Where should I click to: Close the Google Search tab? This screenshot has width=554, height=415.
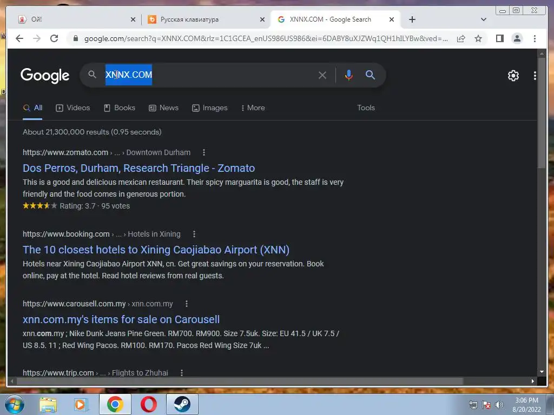click(x=392, y=19)
